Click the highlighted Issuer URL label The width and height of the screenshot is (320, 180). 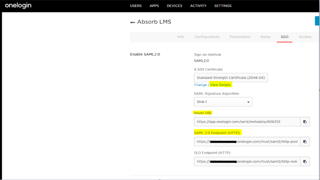tap(203, 113)
